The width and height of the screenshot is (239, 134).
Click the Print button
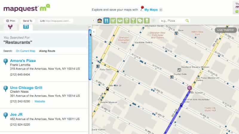point(11,21)
